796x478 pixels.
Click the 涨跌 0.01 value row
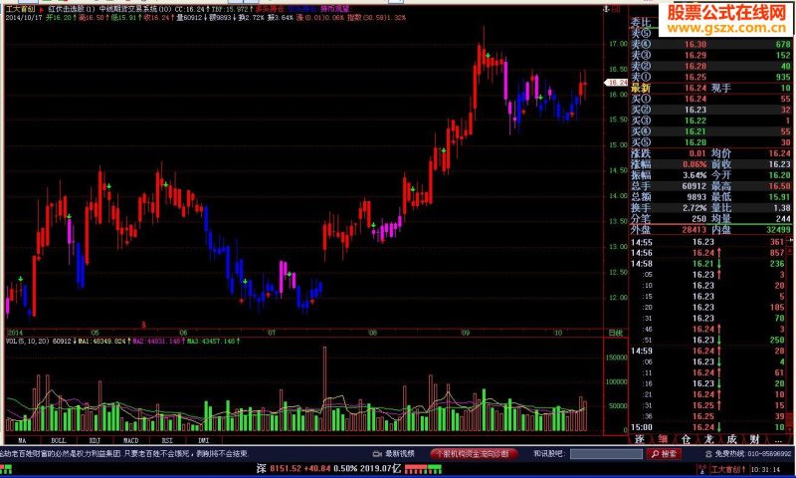tap(669, 153)
